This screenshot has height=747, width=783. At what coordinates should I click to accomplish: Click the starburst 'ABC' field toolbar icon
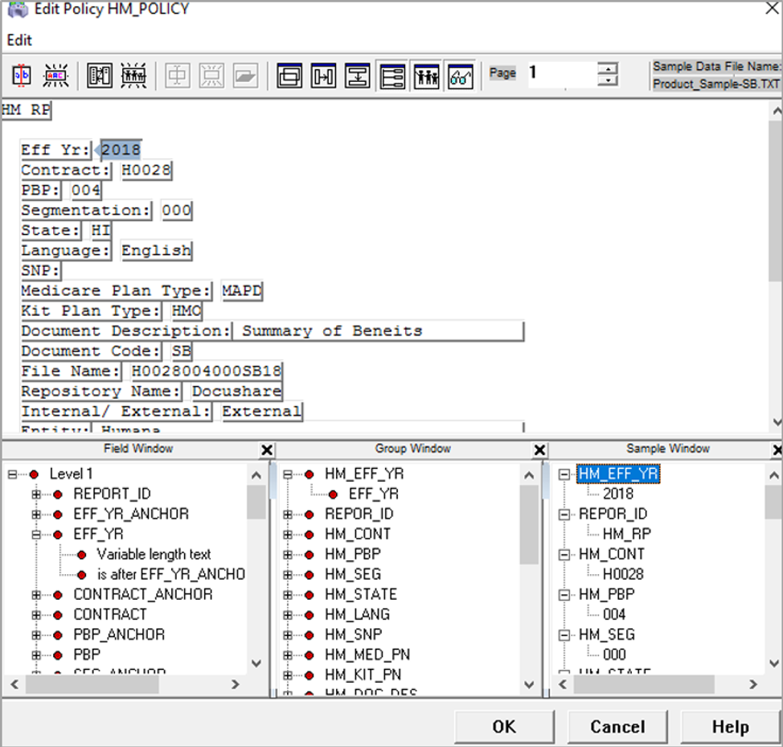56,76
